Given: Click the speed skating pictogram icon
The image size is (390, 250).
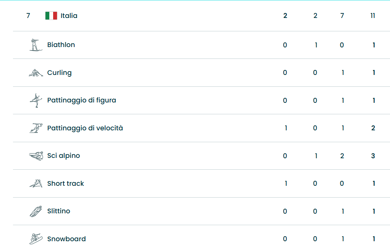Looking at the screenshot, I should tap(36, 128).
